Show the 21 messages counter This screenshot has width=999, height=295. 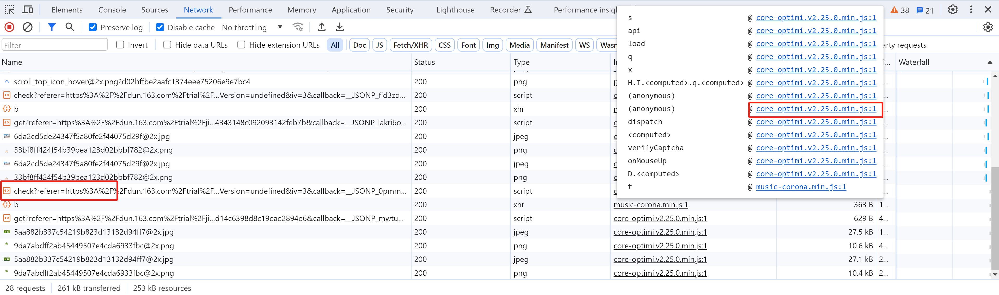(x=925, y=10)
